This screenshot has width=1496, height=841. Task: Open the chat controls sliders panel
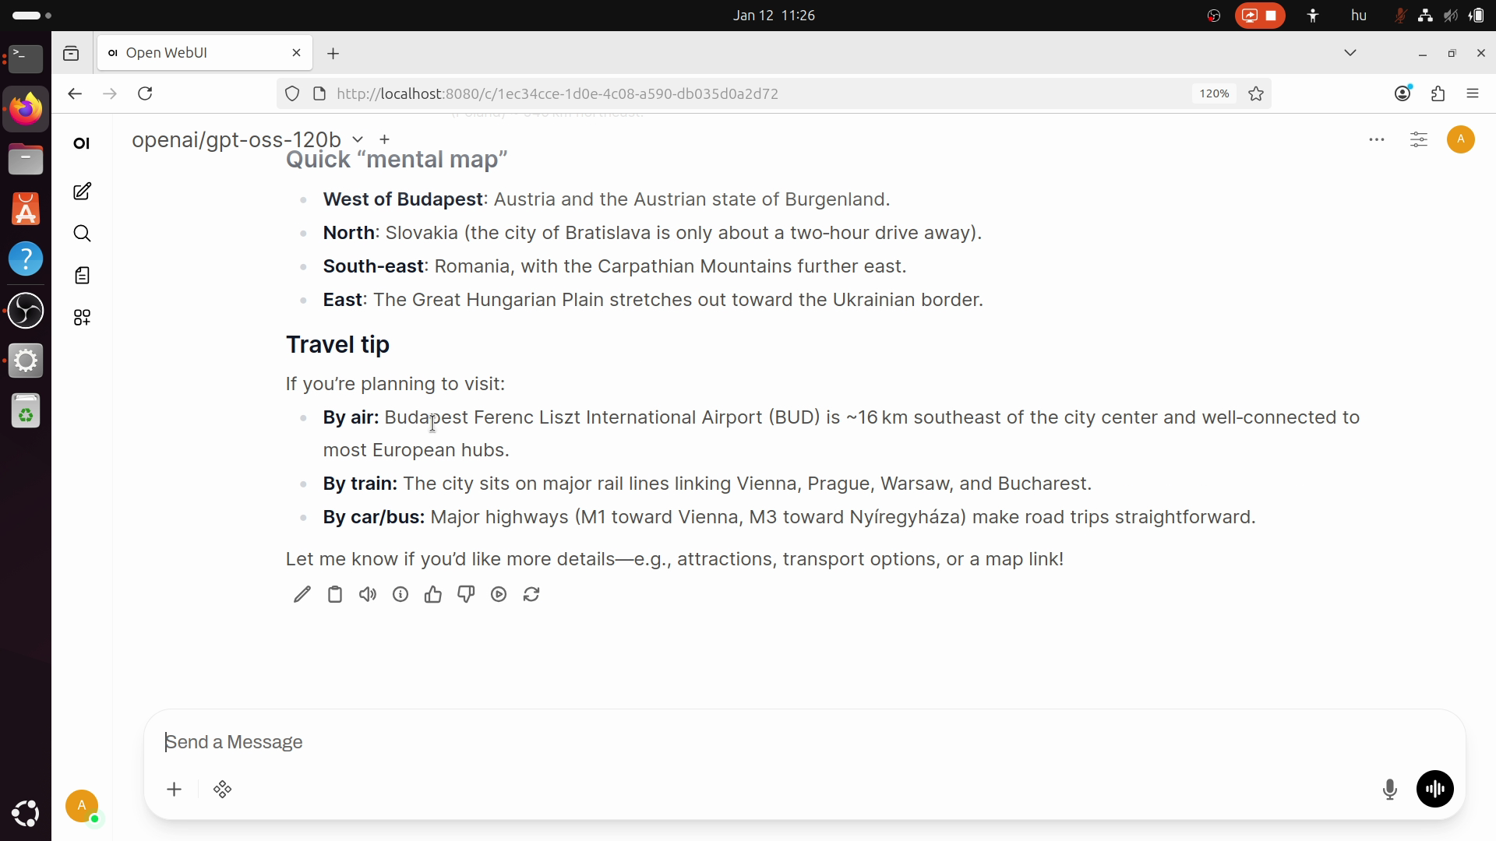pos(1419,139)
